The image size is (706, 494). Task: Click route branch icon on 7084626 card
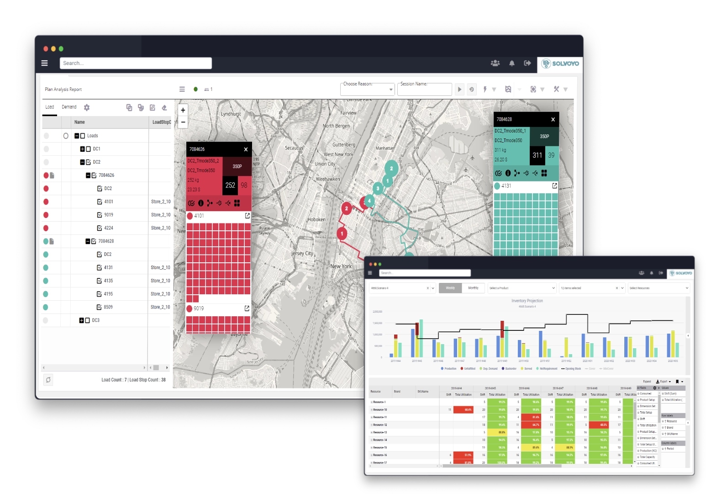tap(210, 203)
